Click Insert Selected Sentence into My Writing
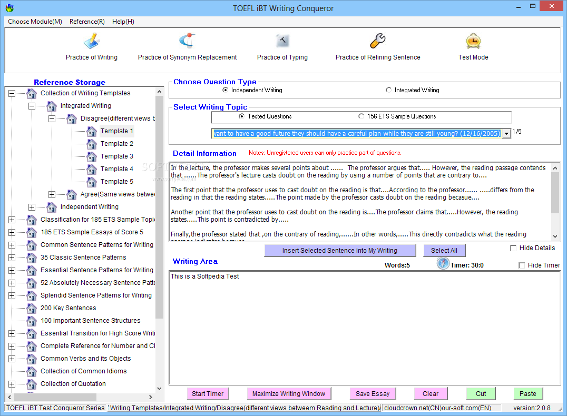567x416 pixels. pyautogui.click(x=340, y=251)
